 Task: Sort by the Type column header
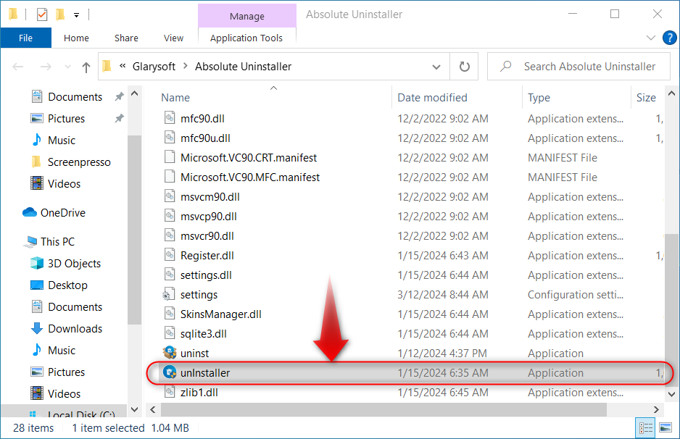click(539, 98)
